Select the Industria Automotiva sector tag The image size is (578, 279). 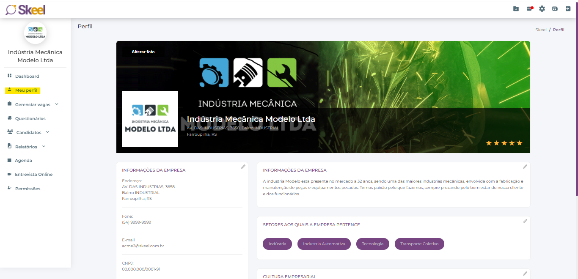tap(324, 244)
